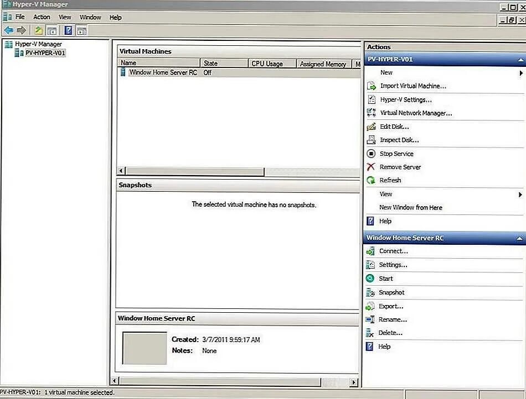Click the Hyper-V Manager title bar icon
The image size is (526, 399).
[7, 4]
